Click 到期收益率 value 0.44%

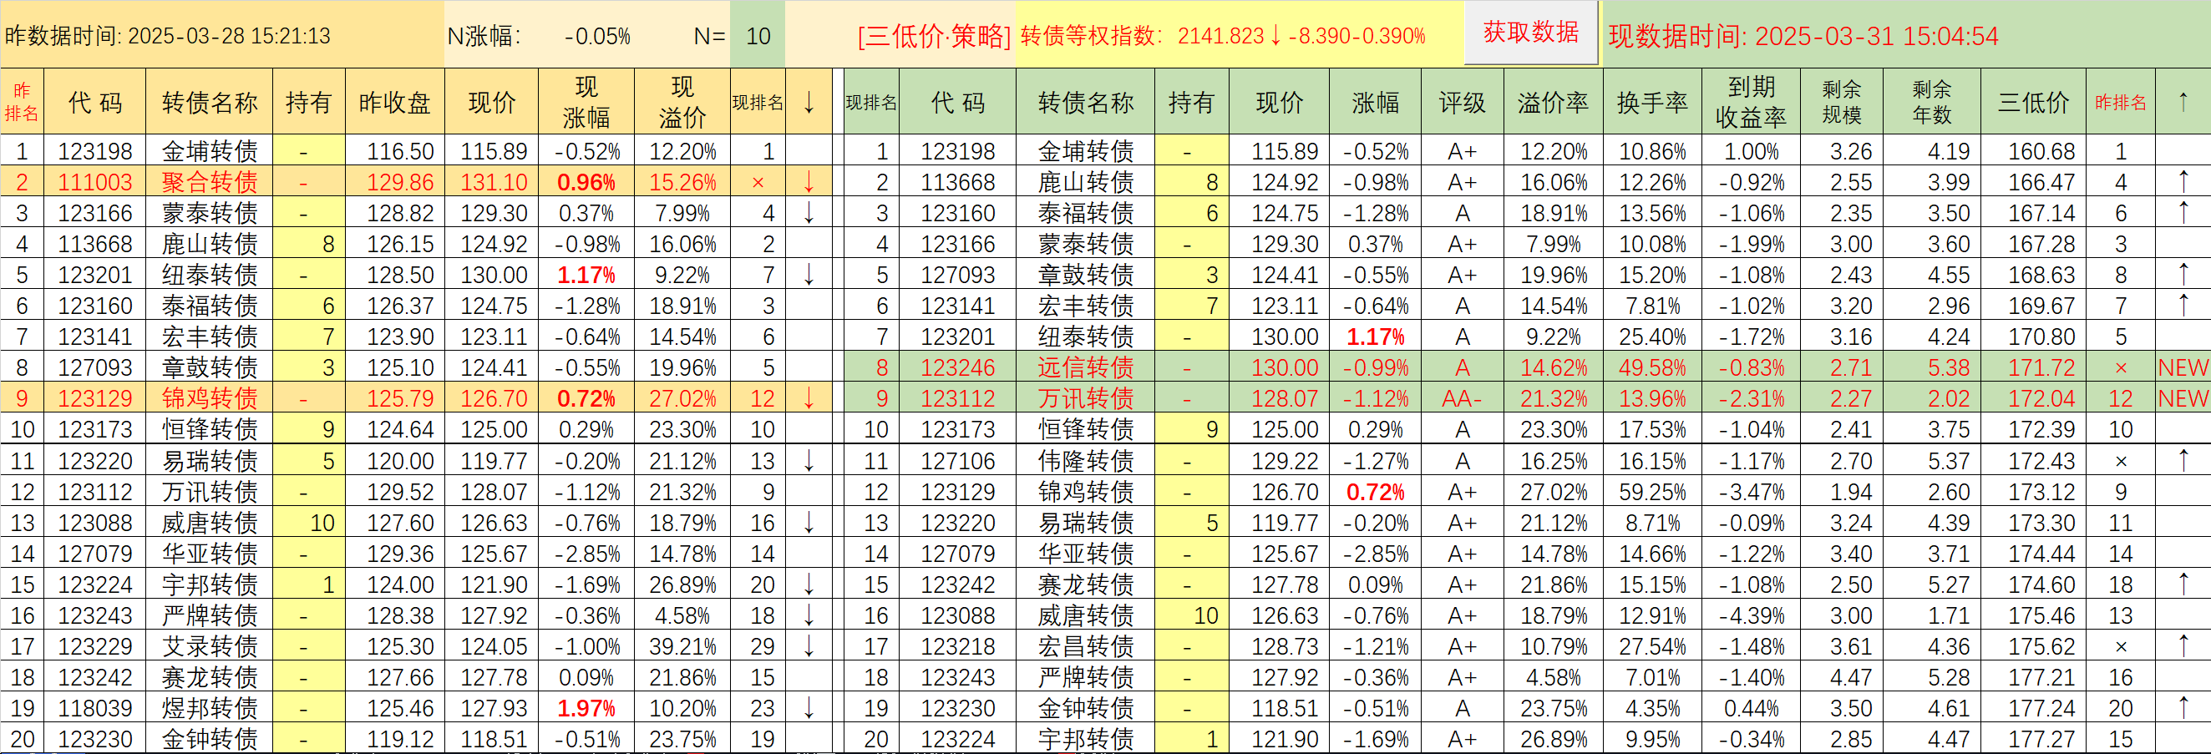click(x=1751, y=709)
